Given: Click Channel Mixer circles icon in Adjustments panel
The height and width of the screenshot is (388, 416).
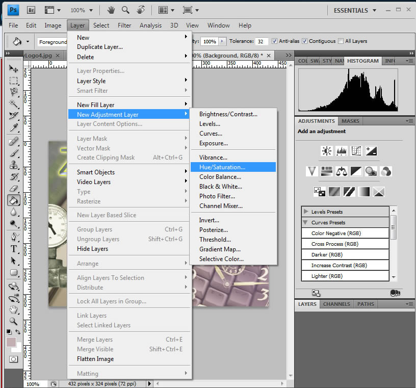Looking at the screenshot, I should coord(386,171).
